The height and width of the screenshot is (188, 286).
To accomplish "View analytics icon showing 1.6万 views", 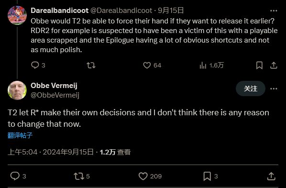I will point(203,65).
